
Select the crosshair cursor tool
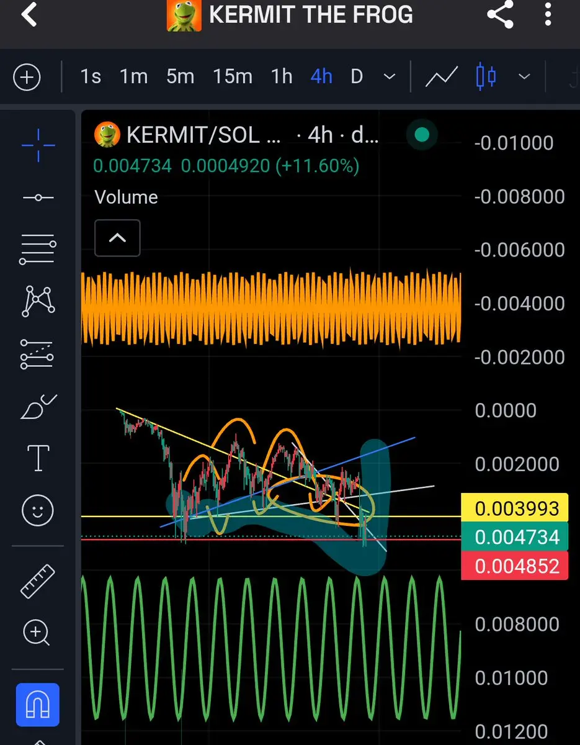tap(38, 145)
